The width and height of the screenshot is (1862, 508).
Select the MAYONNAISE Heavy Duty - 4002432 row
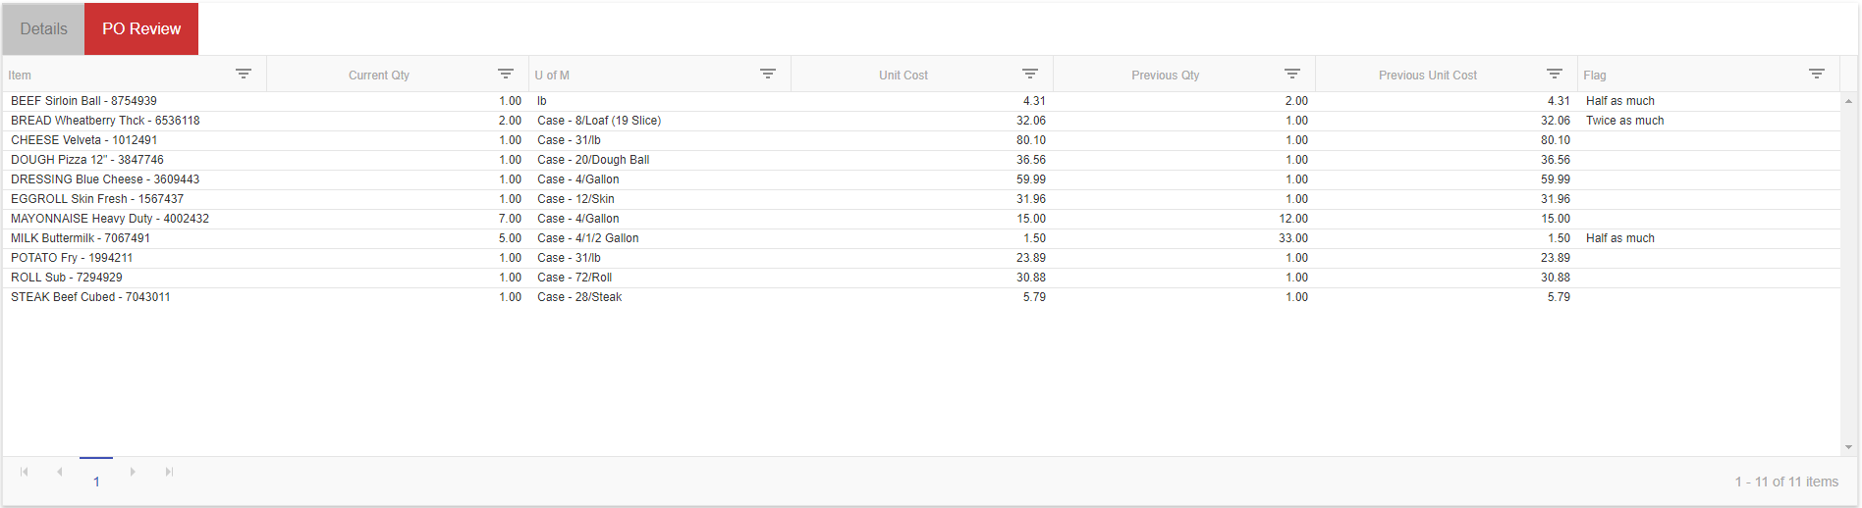[x=921, y=219]
